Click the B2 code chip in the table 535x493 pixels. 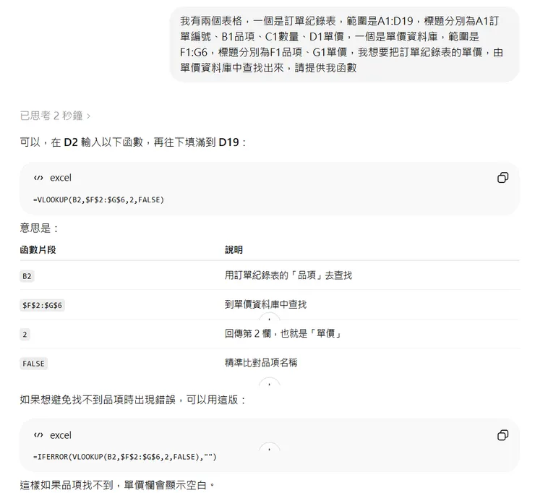pyautogui.click(x=27, y=276)
